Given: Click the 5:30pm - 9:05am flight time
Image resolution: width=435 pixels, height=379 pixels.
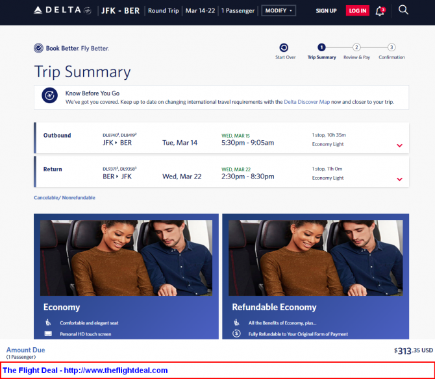Looking at the screenshot, I should 247,143.
